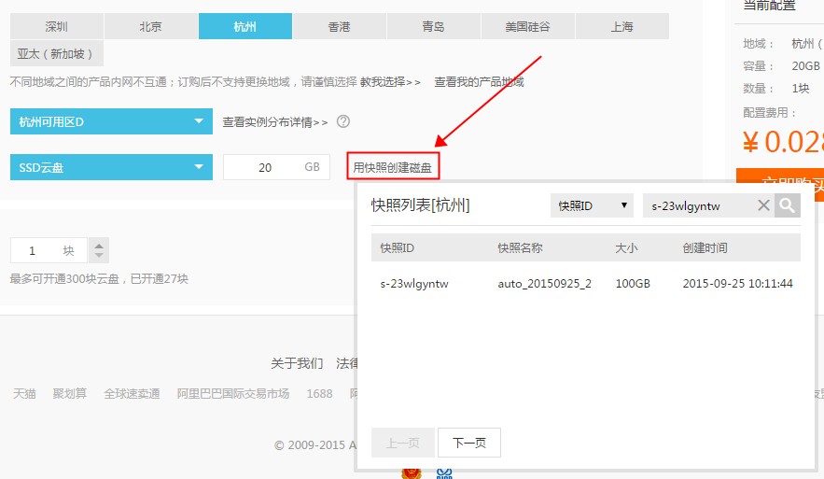Choose the 青岛 region tab

433,26
